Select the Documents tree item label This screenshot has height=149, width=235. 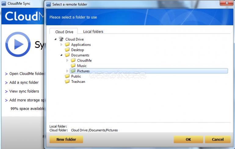pyautogui.click(x=80, y=55)
